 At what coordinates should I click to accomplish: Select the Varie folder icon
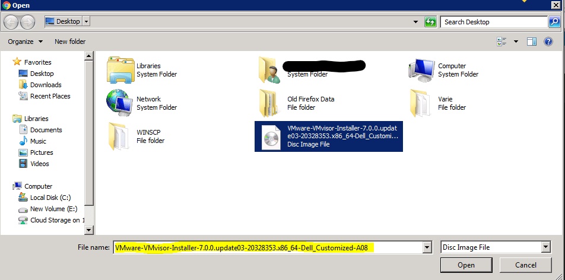[x=420, y=103]
